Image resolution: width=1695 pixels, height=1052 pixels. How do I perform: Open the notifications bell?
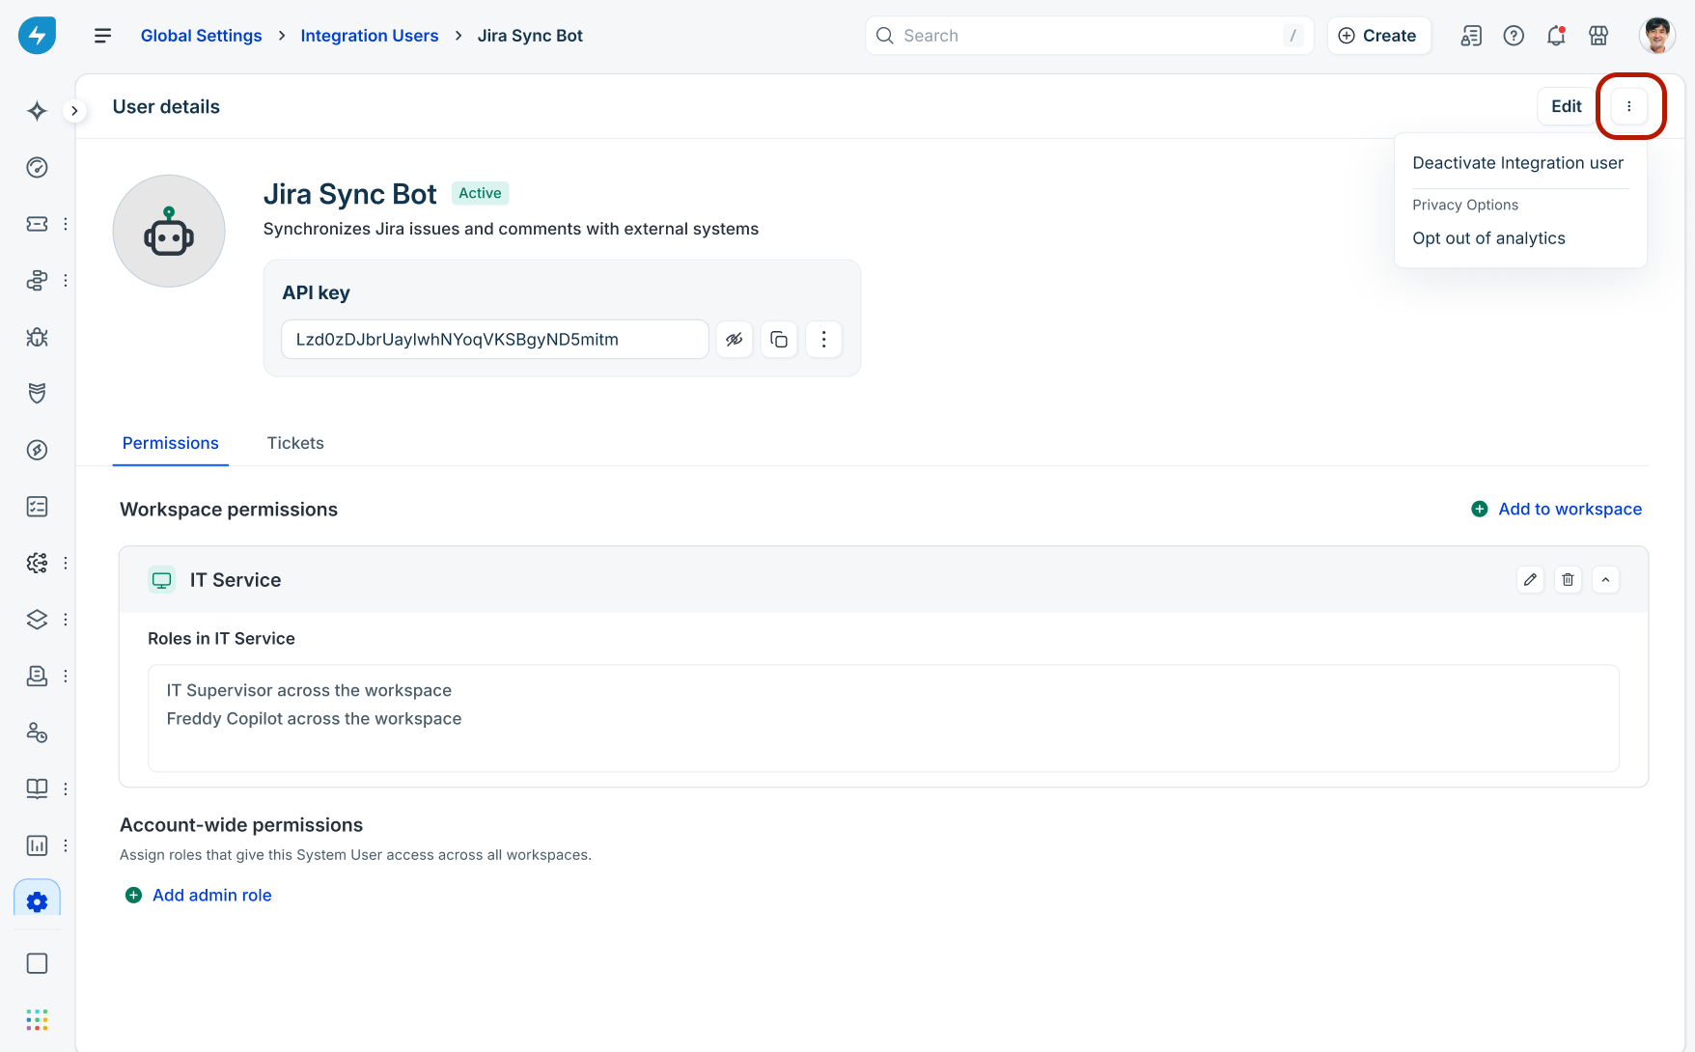click(1556, 36)
